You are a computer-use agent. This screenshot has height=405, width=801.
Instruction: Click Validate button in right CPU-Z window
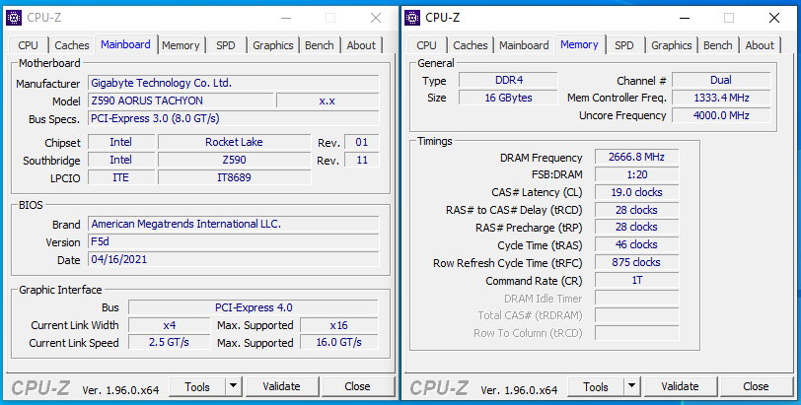point(680,387)
